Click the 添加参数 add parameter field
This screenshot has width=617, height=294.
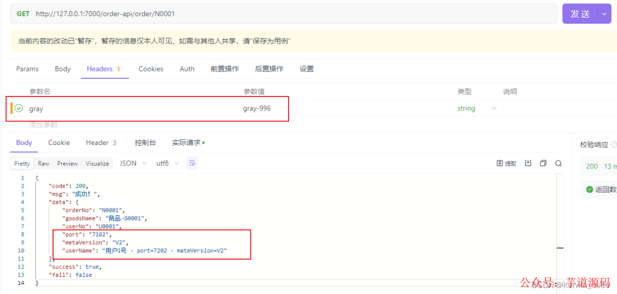coord(43,125)
